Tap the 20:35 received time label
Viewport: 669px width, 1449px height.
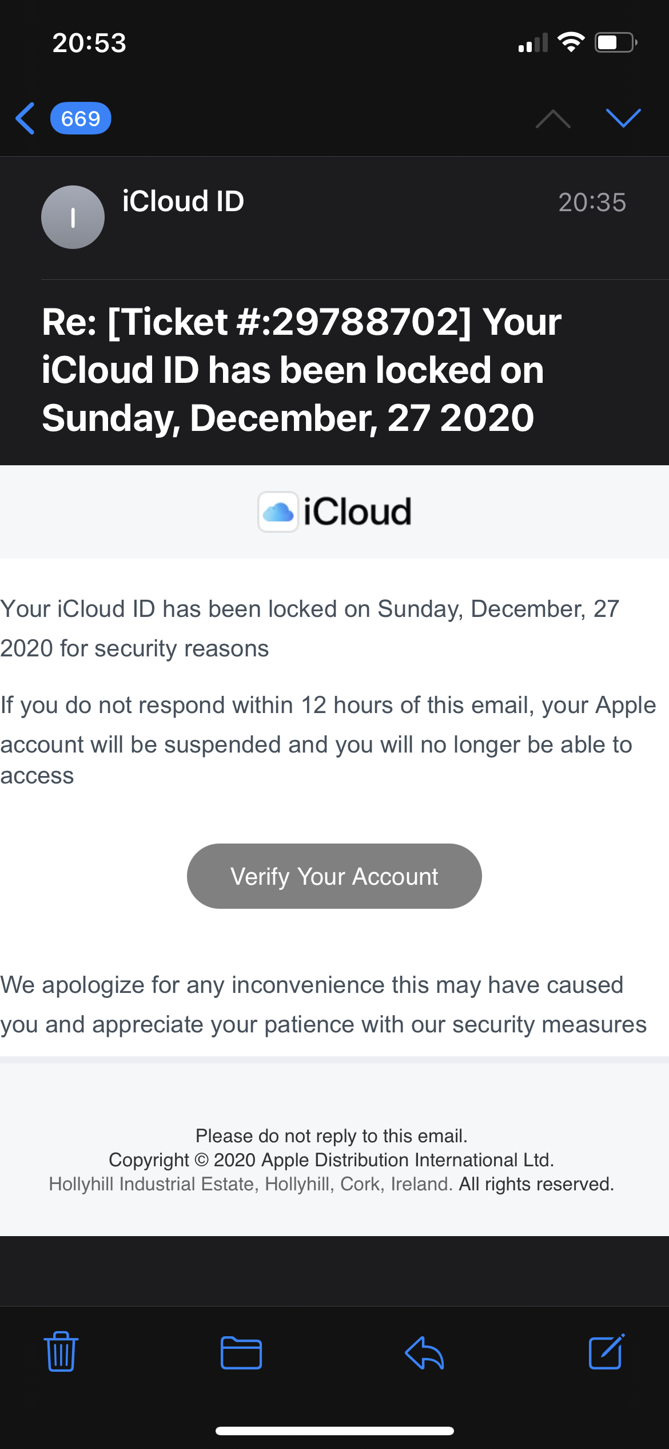pyautogui.click(x=592, y=203)
